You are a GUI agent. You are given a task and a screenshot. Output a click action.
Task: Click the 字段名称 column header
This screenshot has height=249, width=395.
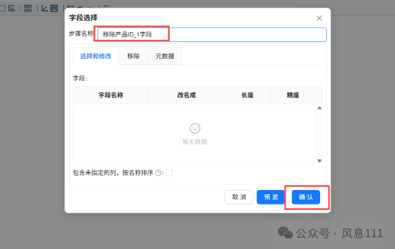pyautogui.click(x=111, y=95)
